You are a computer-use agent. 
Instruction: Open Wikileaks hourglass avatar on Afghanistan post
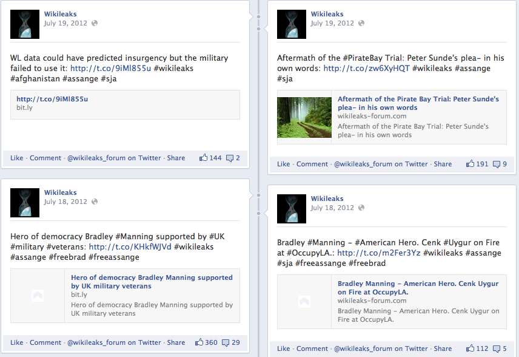pos(25,24)
